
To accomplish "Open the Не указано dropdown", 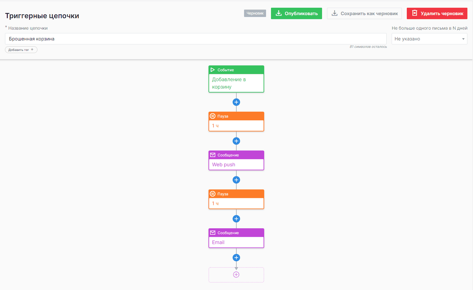I will [x=429, y=39].
